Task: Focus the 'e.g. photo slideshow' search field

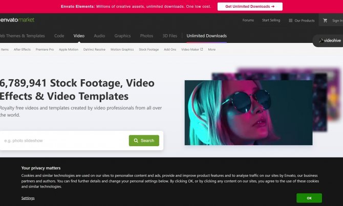Action: coord(65,141)
